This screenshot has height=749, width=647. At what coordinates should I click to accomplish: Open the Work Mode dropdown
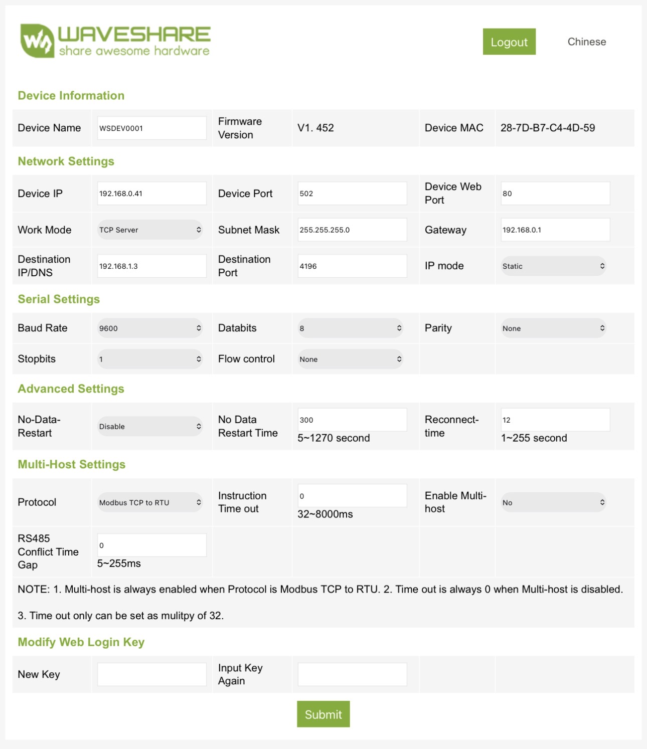[x=150, y=230]
